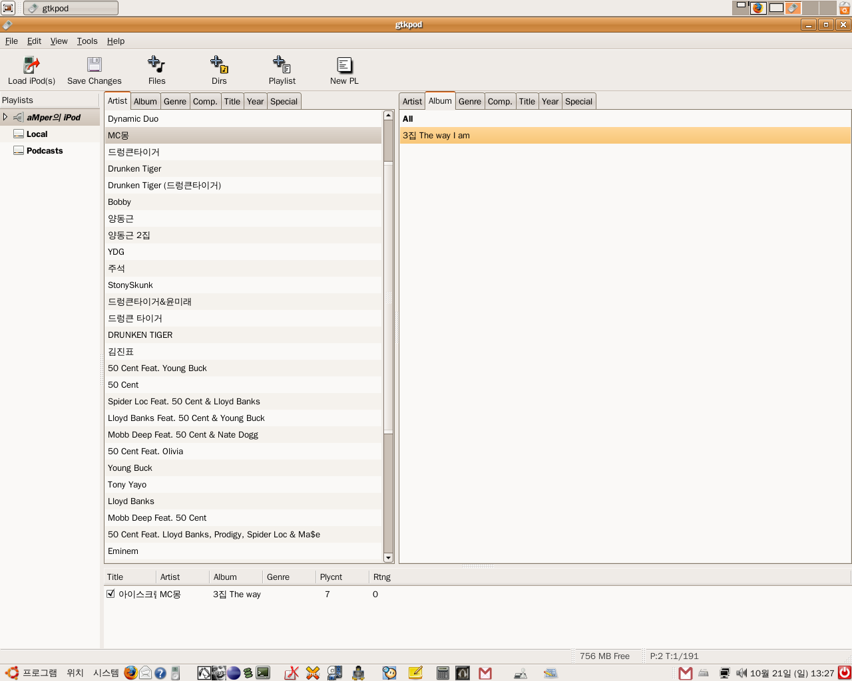This screenshot has width=852, height=681.
Task: Launch the iPod launcher in bottom panel
Action: pyautogui.click(x=175, y=673)
